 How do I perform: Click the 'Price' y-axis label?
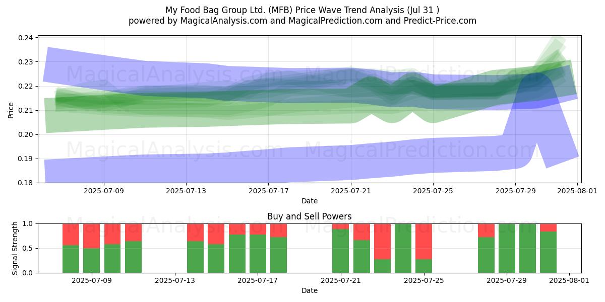point(11,109)
